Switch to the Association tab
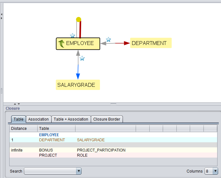The width and height of the screenshot is (221, 178). click(39, 119)
